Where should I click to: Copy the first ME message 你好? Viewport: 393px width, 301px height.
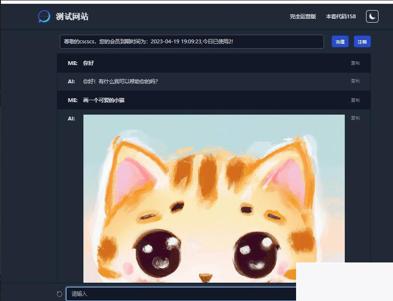click(355, 63)
